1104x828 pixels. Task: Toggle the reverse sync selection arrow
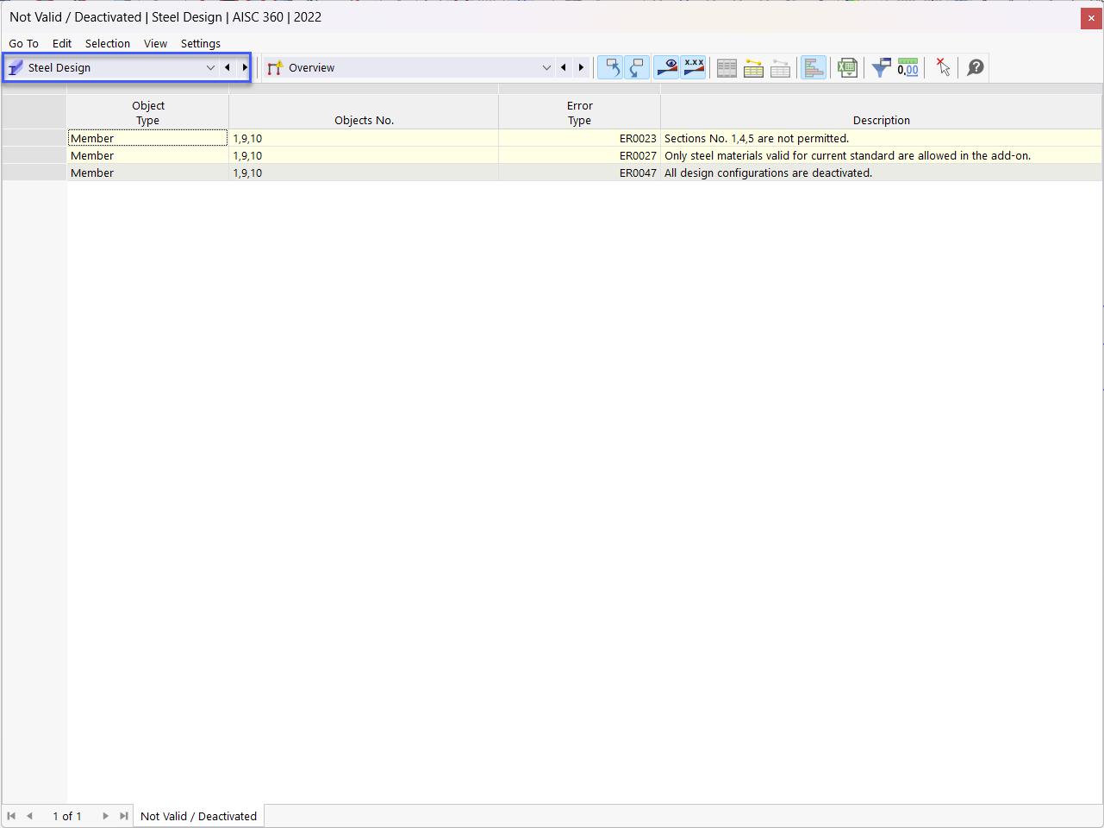pos(637,66)
